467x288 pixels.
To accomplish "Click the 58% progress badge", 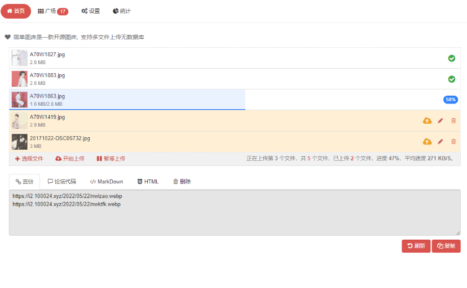I will (450, 100).
